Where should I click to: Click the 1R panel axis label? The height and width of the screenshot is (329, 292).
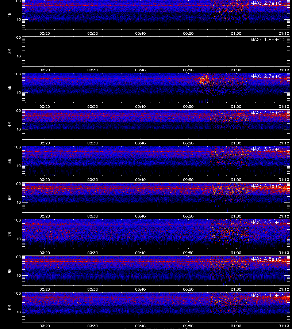pos(9,15)
